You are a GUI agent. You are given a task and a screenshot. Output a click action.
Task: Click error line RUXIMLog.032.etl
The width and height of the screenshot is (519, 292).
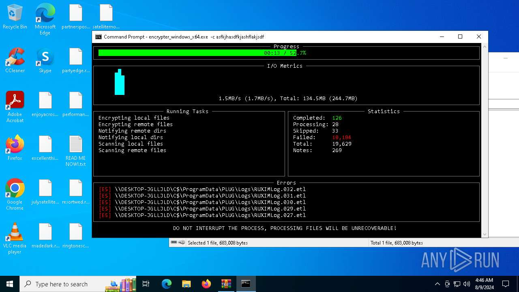click(x=202, y=189)
